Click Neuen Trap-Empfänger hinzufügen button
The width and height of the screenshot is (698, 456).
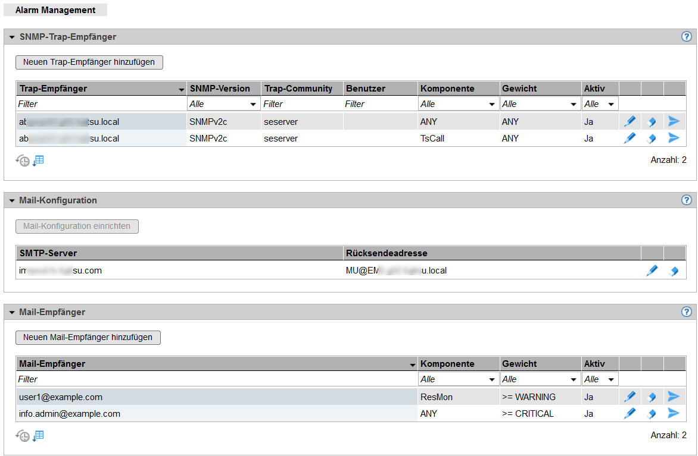pyautogui.click(x=89, y=62)
